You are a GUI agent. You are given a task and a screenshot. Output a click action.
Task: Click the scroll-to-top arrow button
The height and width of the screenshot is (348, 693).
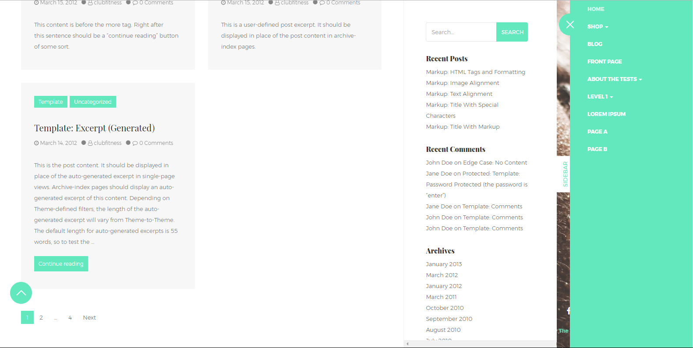pos(21,293)
